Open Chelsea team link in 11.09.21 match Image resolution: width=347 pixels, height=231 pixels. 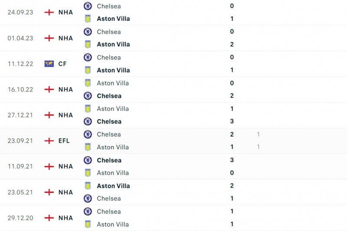point(109,160)
